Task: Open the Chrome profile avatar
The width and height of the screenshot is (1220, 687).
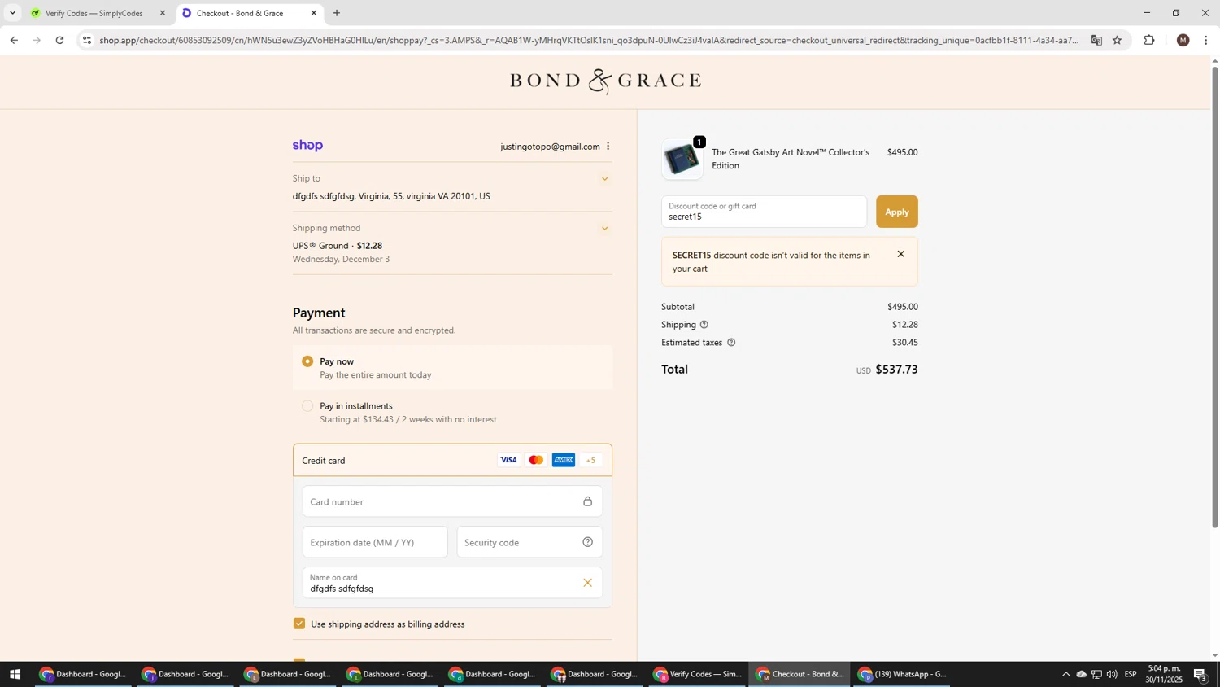Action: tap(1183, 40)
